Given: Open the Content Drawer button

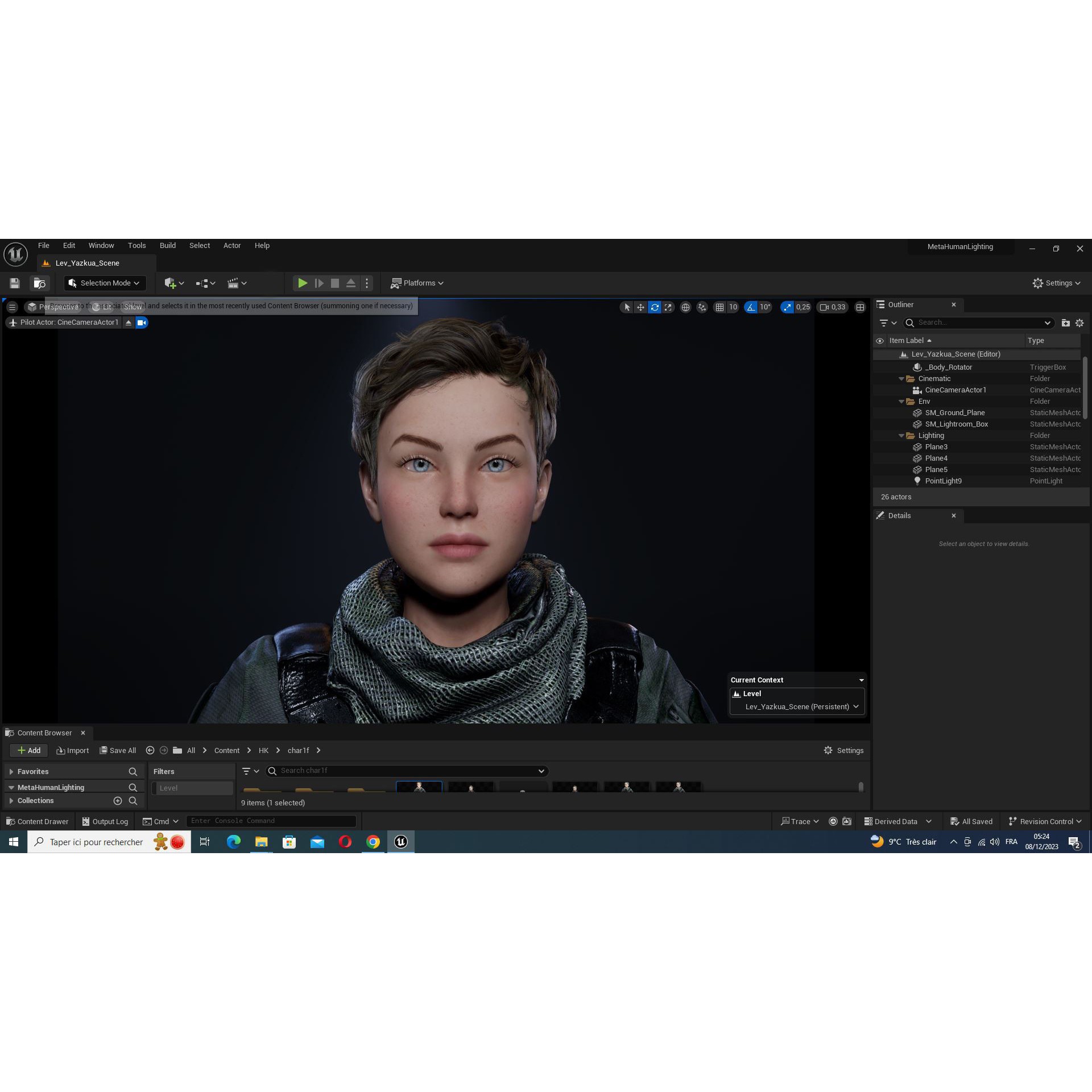Looking at the screenshot, I should [37, 822].
